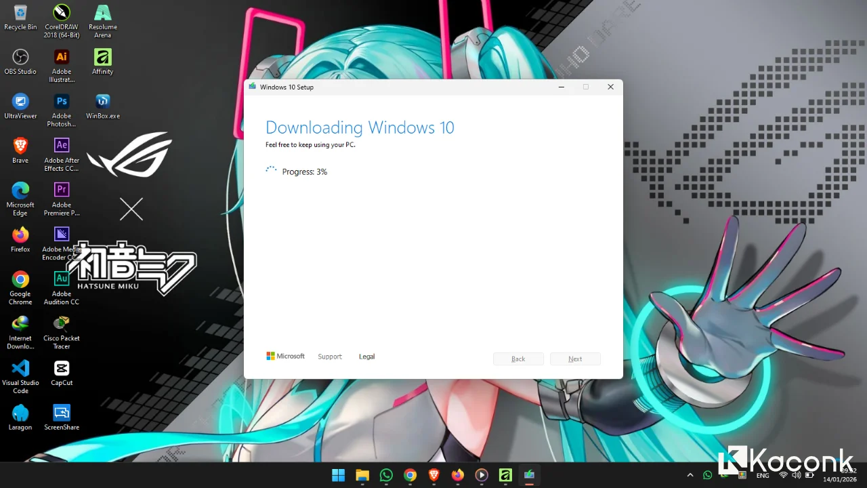
Task: Launch Firefox from the taskbar
Action: click(x=457, y=475)
